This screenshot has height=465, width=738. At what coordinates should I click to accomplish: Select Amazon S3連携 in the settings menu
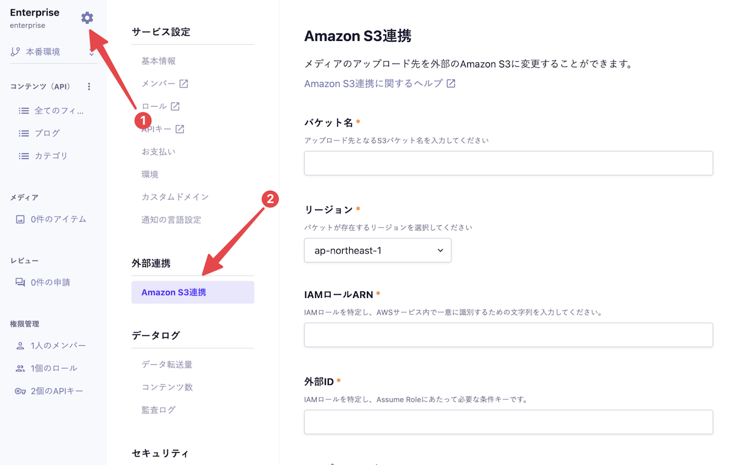(193, 292)
